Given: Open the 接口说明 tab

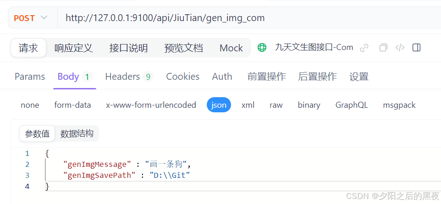Looking at the screenshot, I should point(128,48).
